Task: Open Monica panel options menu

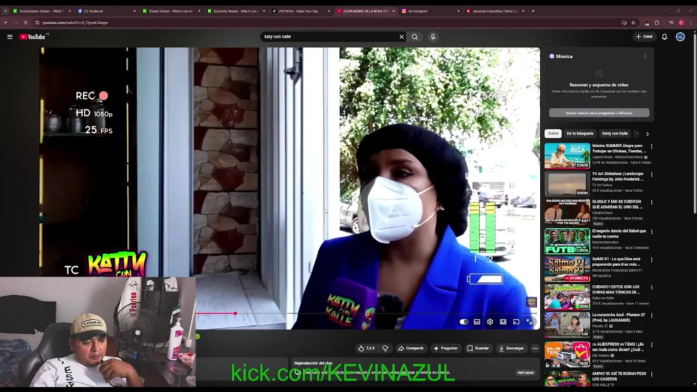Action: 645,56
